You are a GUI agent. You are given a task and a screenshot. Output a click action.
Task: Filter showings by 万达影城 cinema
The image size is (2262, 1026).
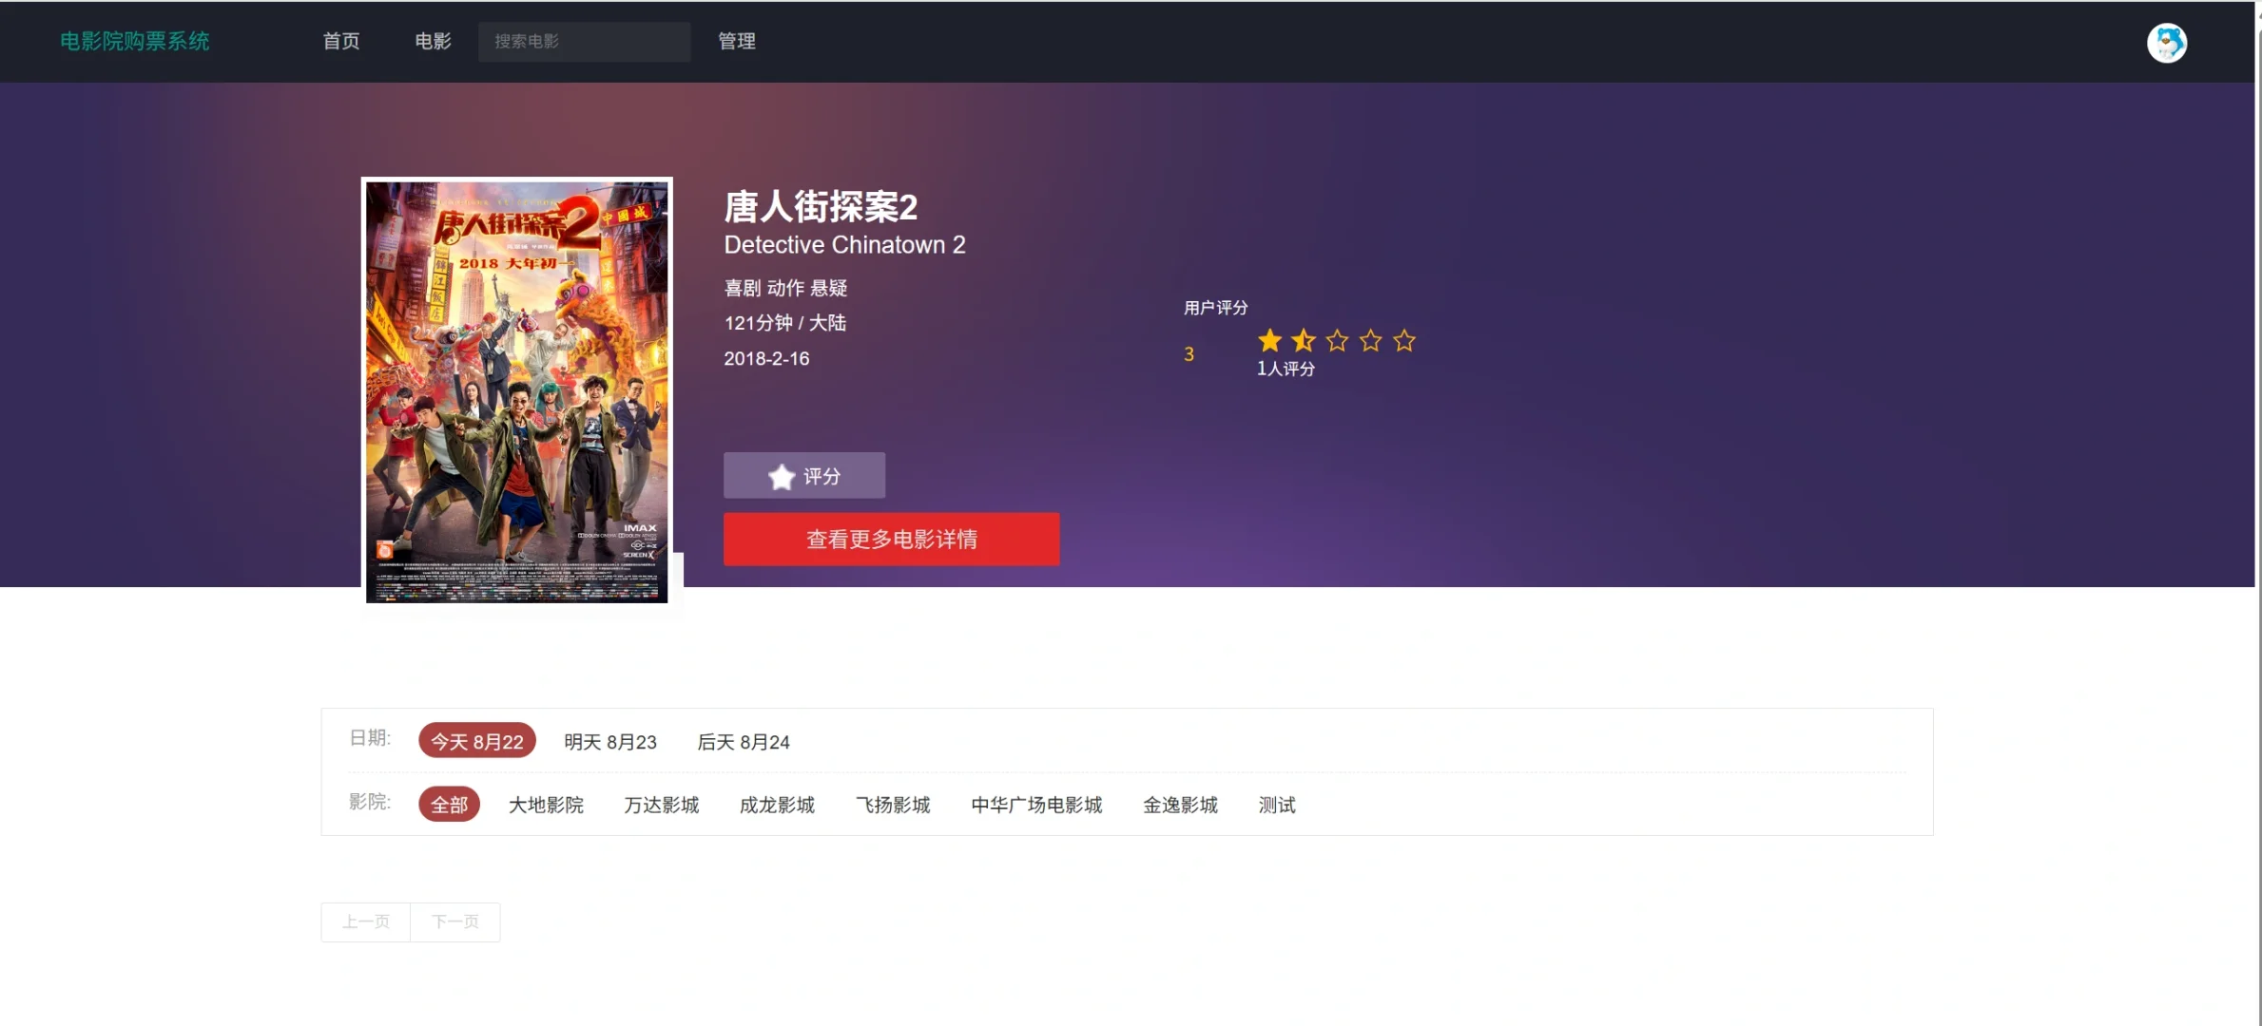coord(662,805)
